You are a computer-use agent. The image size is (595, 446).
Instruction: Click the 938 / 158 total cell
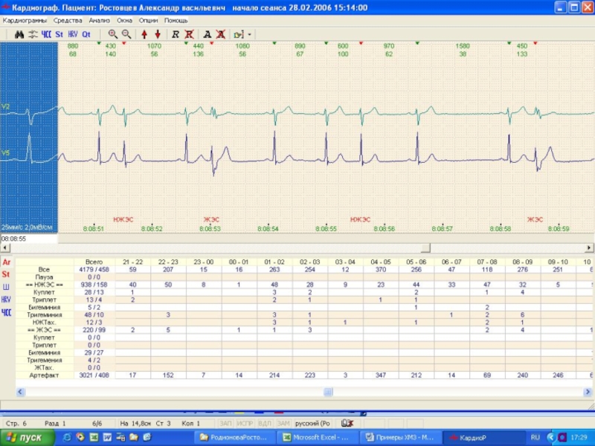94,285
